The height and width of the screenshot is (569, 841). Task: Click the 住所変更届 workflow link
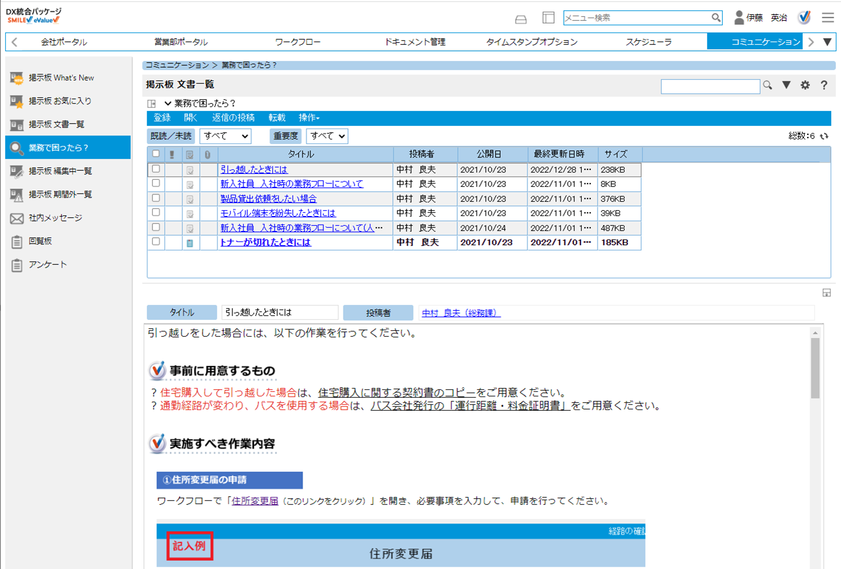(255, 501)
